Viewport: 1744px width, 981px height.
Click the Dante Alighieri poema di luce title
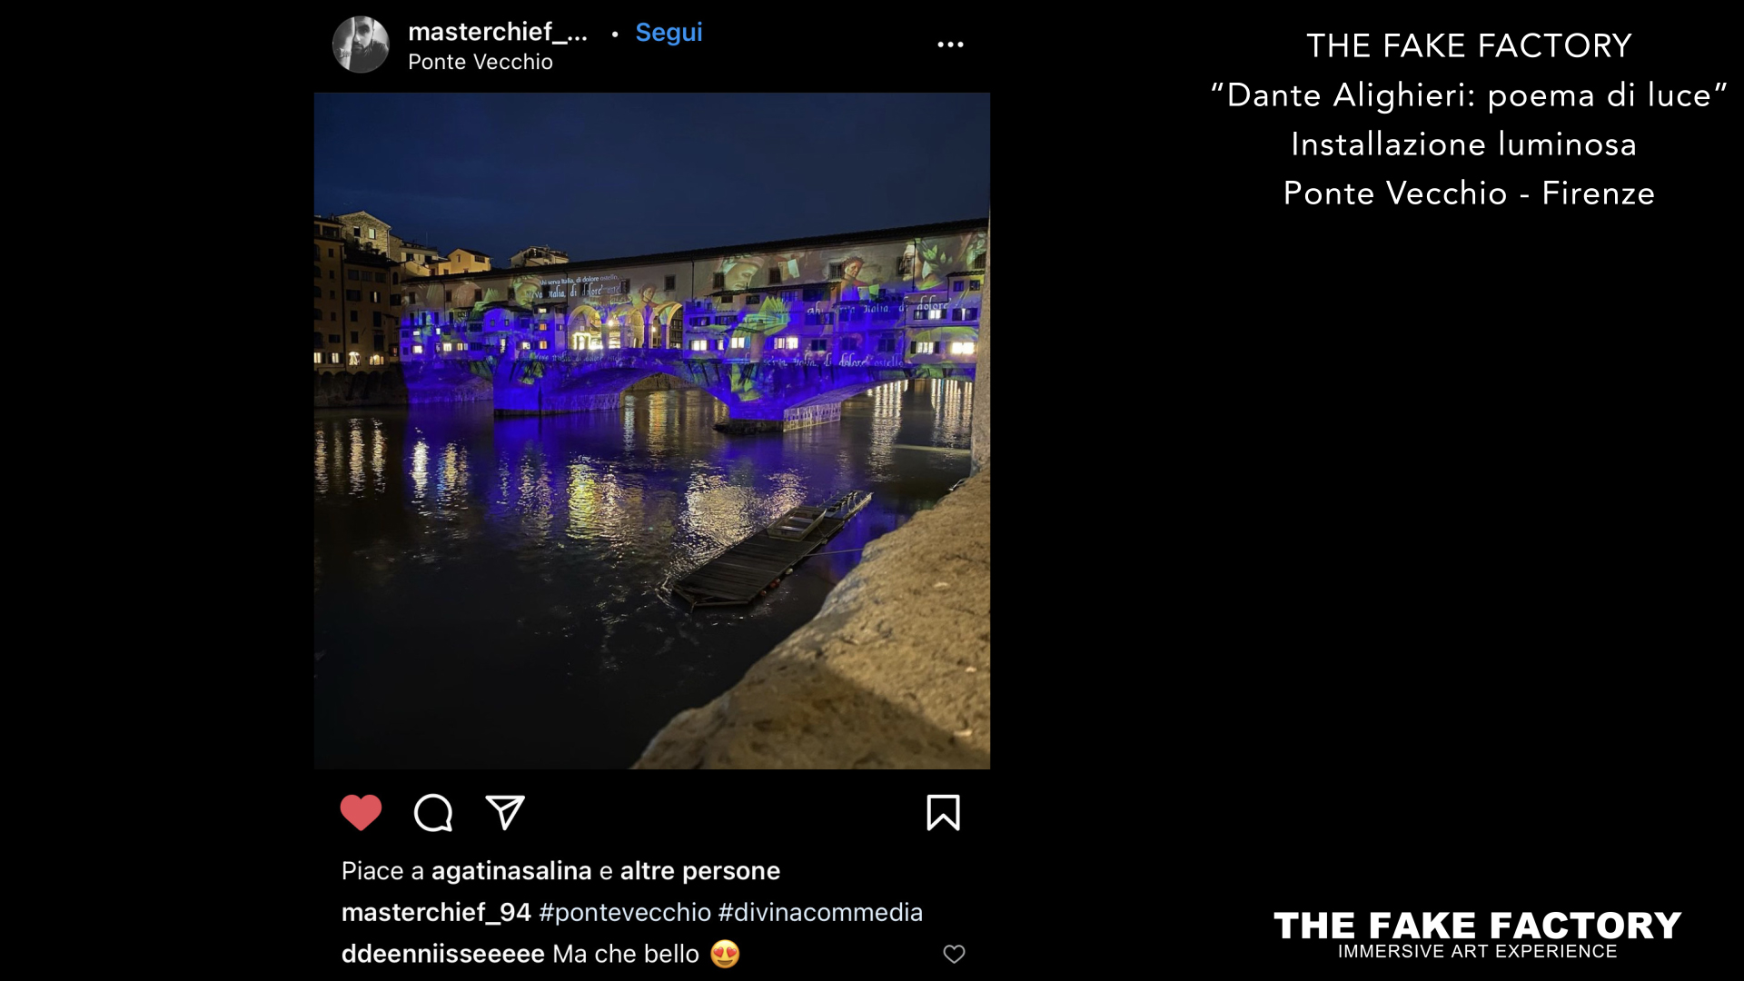[1469, 95]
